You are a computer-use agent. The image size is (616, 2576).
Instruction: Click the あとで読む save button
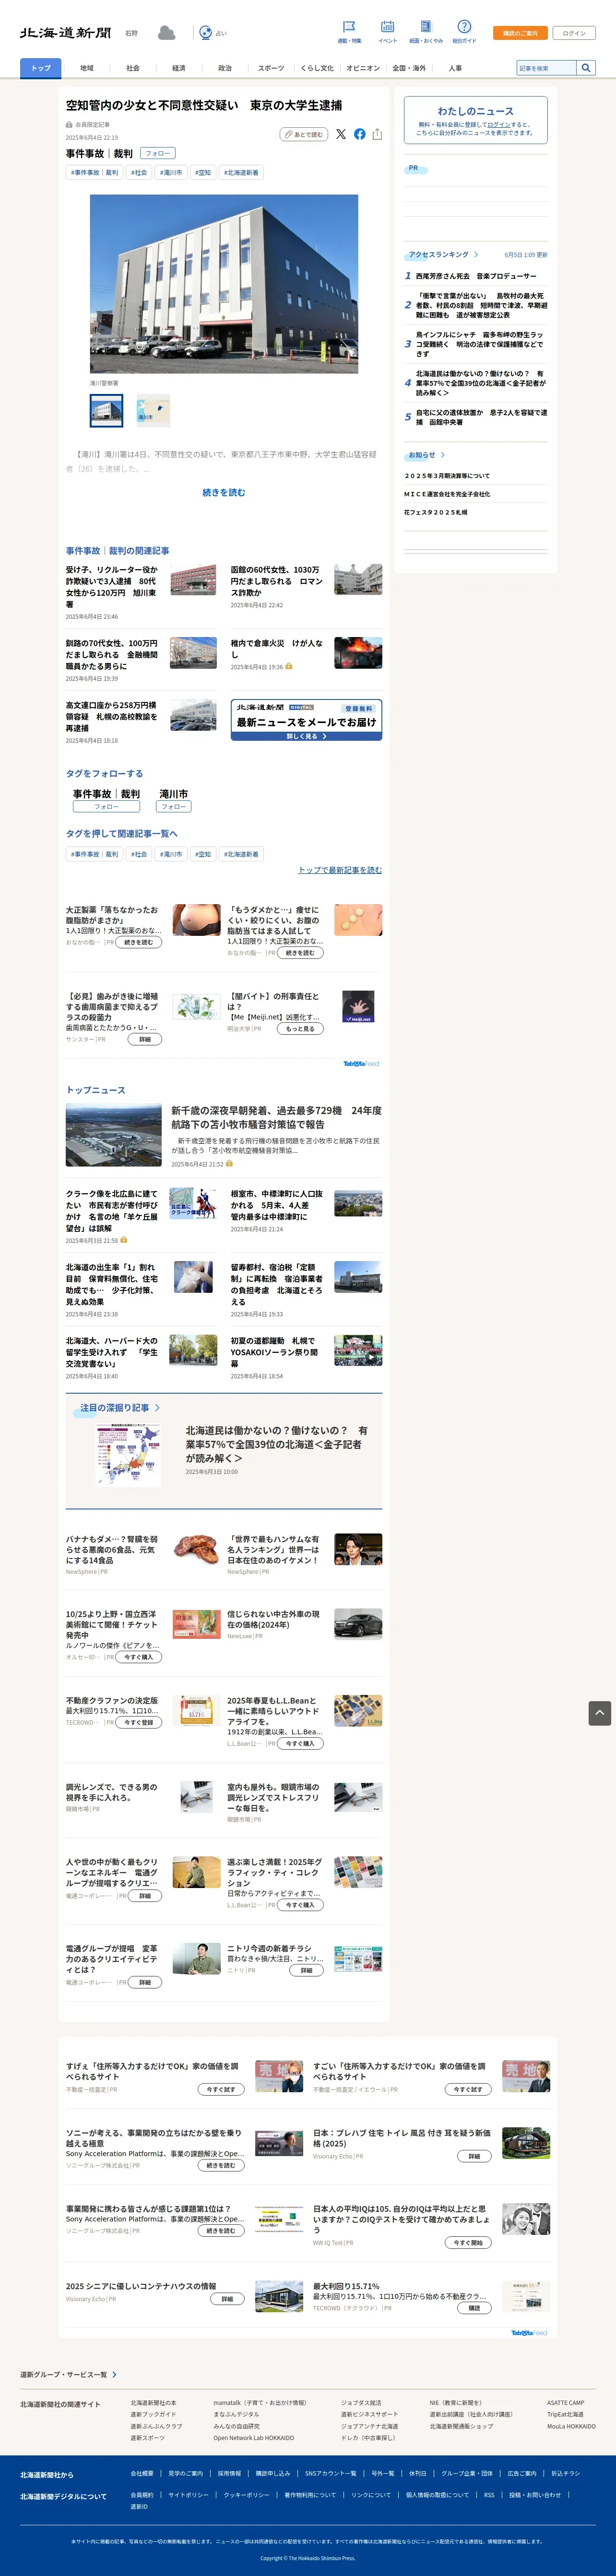point(304,134)
